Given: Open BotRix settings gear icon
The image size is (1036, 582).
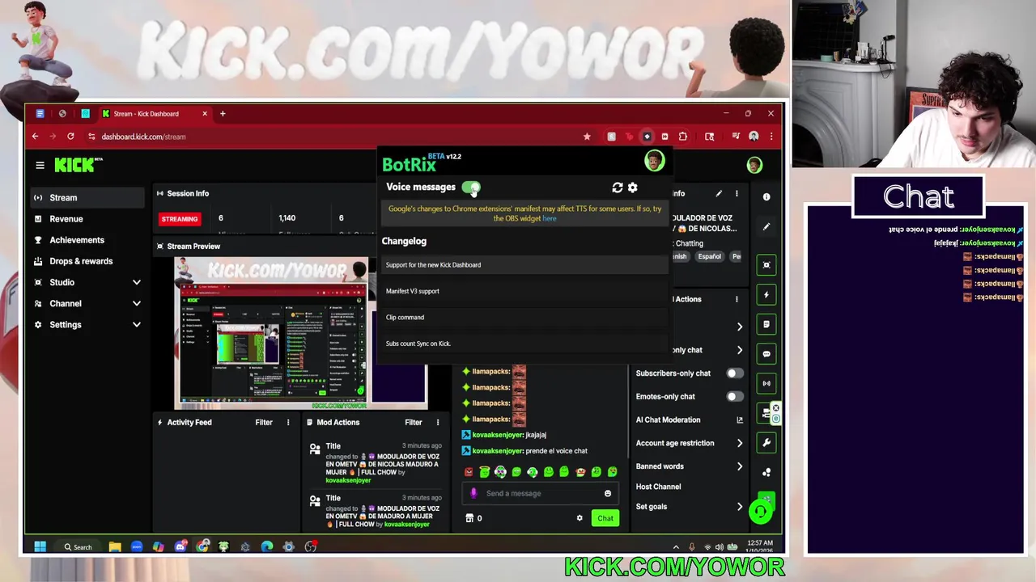Looking at the screenshot, I should pos(633,188).
